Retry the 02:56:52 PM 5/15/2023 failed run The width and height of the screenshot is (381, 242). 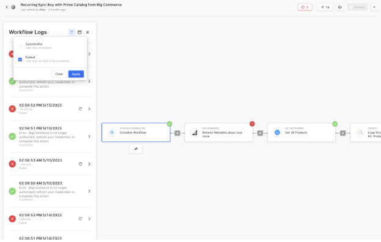click(80, 109)
